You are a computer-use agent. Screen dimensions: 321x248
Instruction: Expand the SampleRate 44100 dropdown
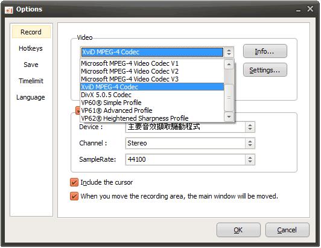(x=250, y=159)
